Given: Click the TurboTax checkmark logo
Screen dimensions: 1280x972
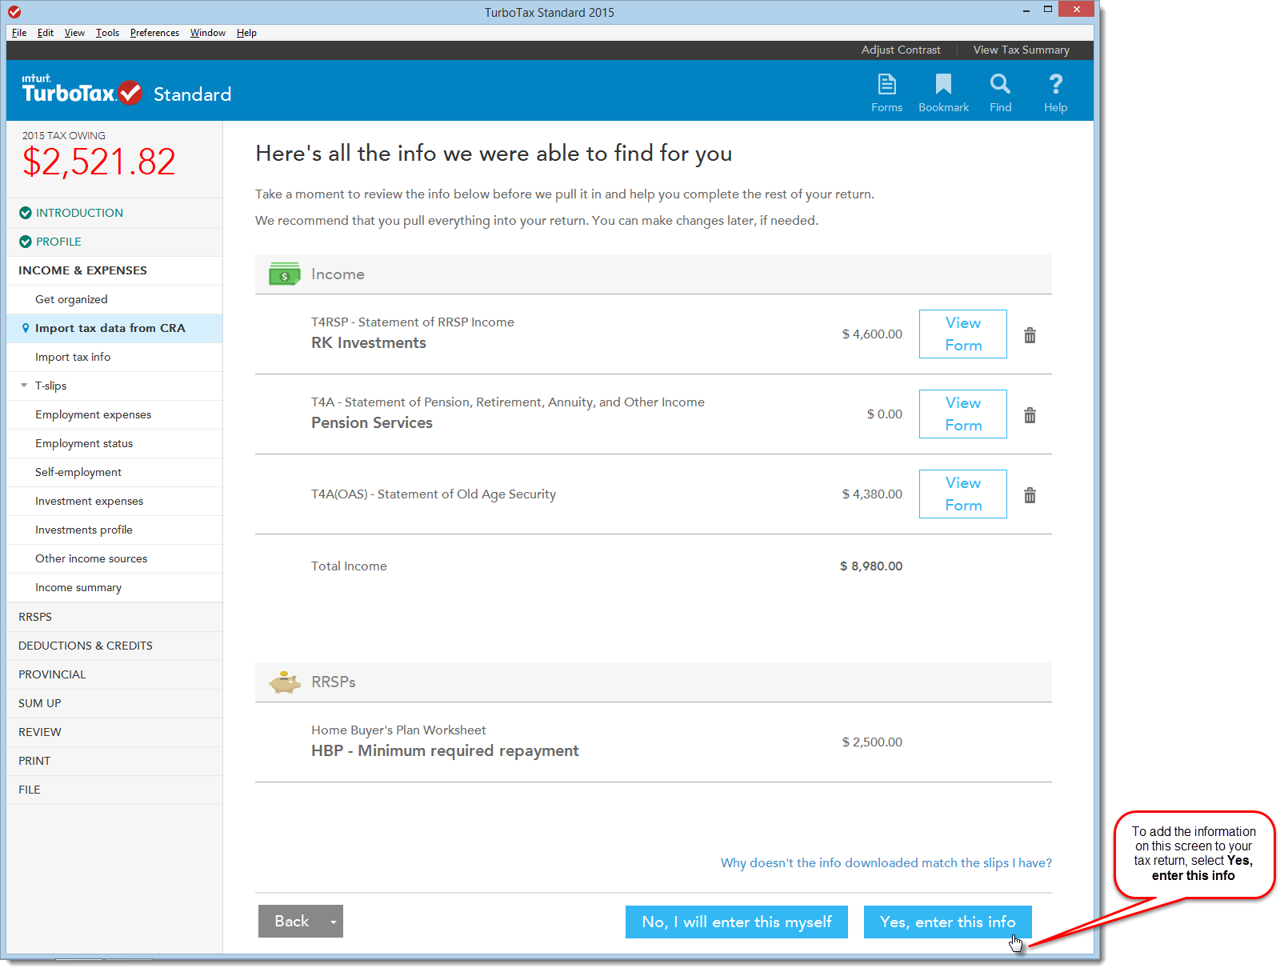Looking at the screenshot, I should (130, 93).
